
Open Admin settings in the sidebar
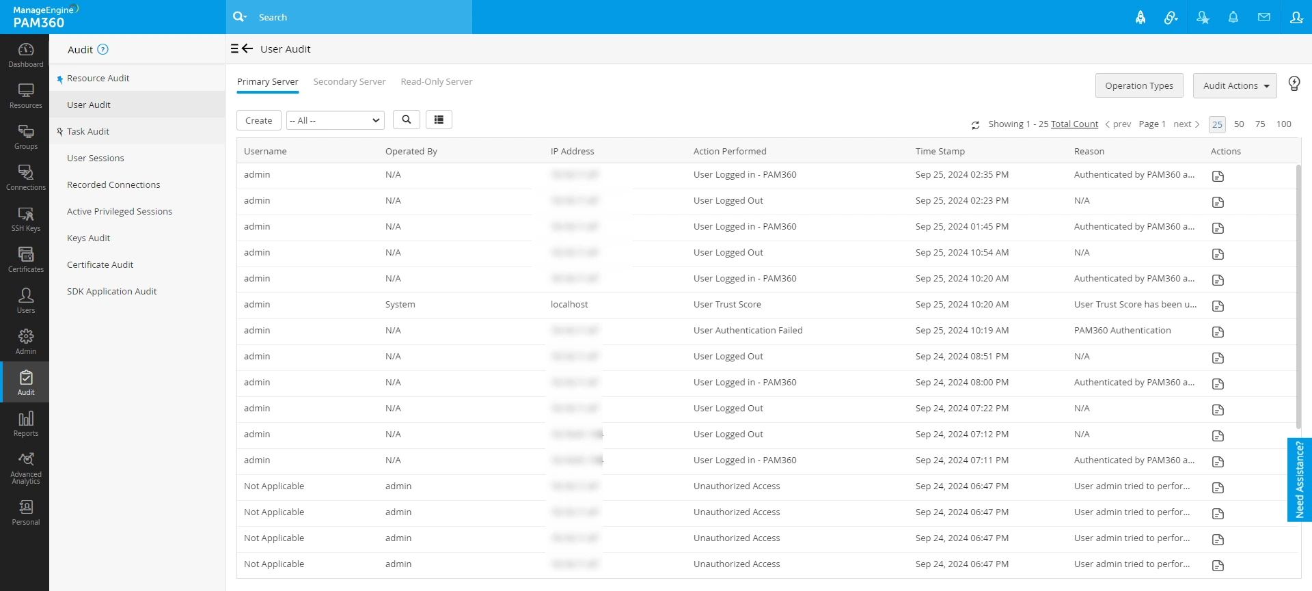[x=25, y=342]
